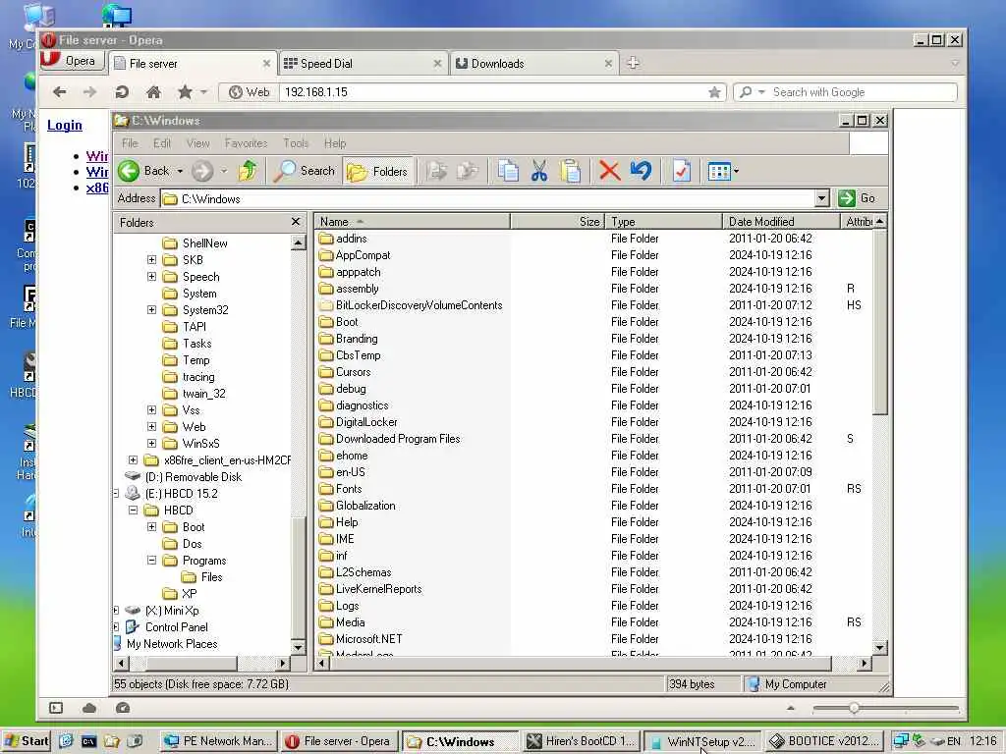1006x754 pixels.
Task: Click the Cut scissors icon
Action: pos(539,171)
